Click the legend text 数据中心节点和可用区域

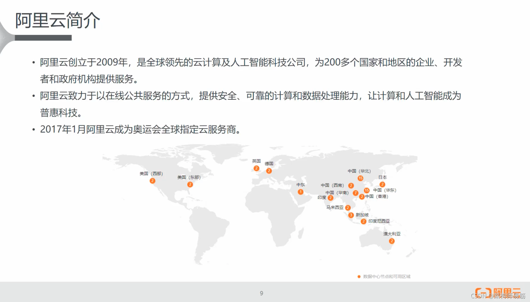[x=387, y=277]
